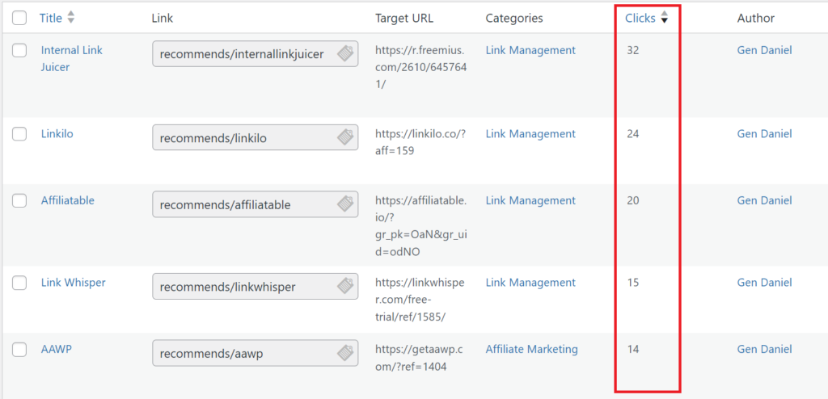This screenshot has height=399, width=828.
Task: Filter by Affiliate Marketing category
Action: [532, 349]
